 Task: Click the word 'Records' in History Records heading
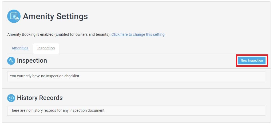tap(51, 98)
